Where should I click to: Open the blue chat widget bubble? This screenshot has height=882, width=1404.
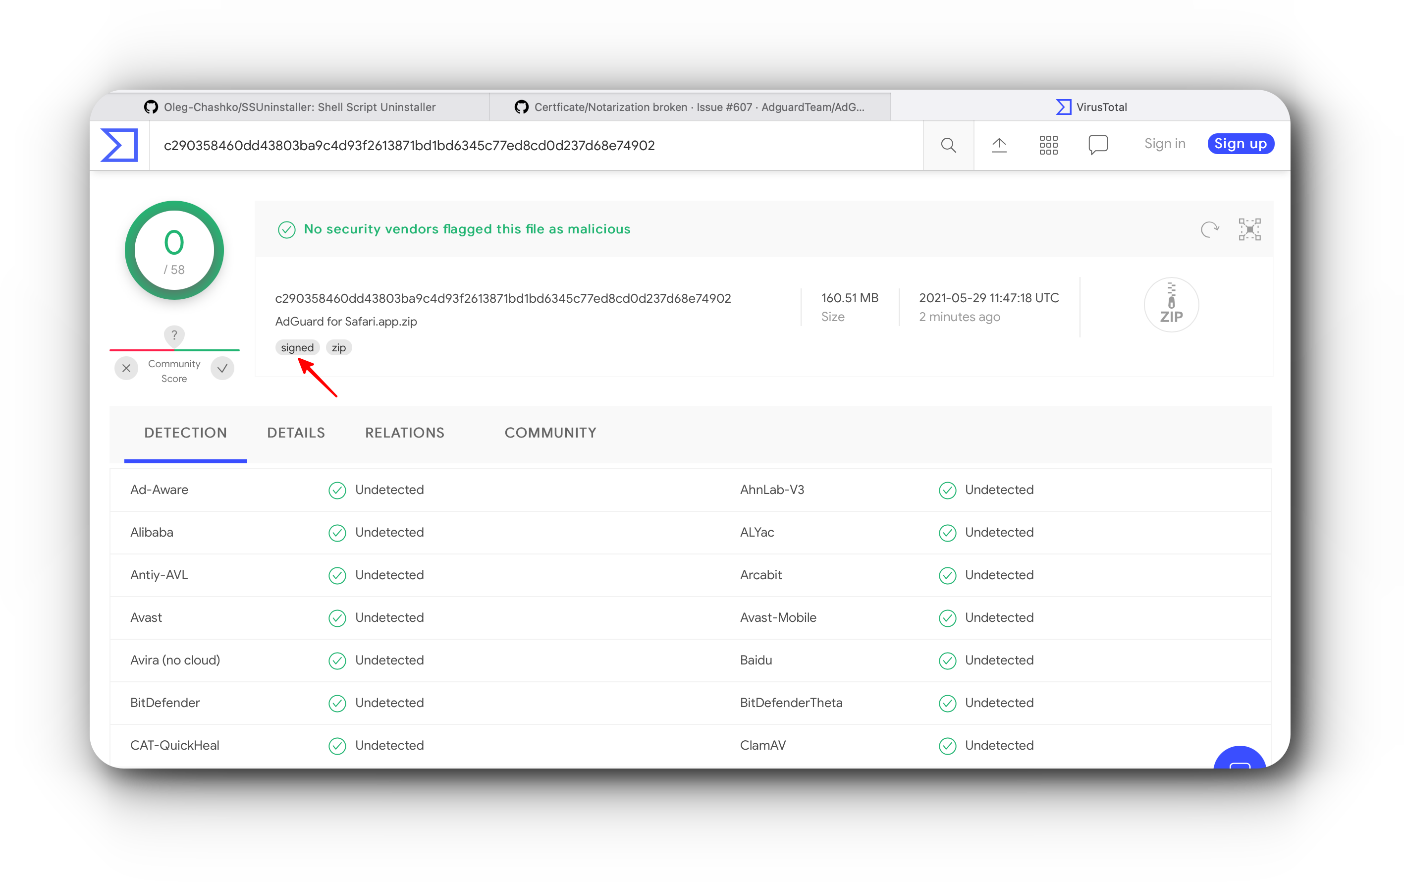[x=1240, y=757]
